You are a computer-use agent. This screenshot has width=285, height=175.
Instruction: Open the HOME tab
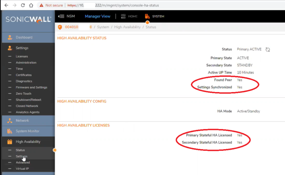click(129, 16)
